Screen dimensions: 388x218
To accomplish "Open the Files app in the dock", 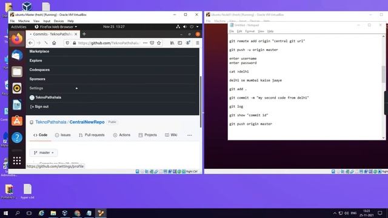I will [x=17, y=71].
